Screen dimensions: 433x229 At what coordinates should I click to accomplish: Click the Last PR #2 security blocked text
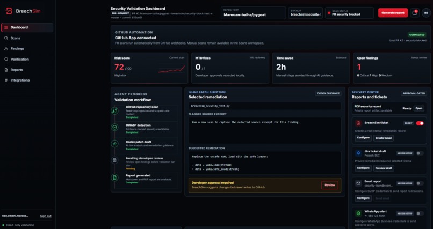[408, 41]
